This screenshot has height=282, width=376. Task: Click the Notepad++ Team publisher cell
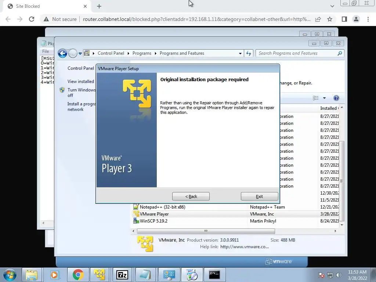click(x=267, y=207)
